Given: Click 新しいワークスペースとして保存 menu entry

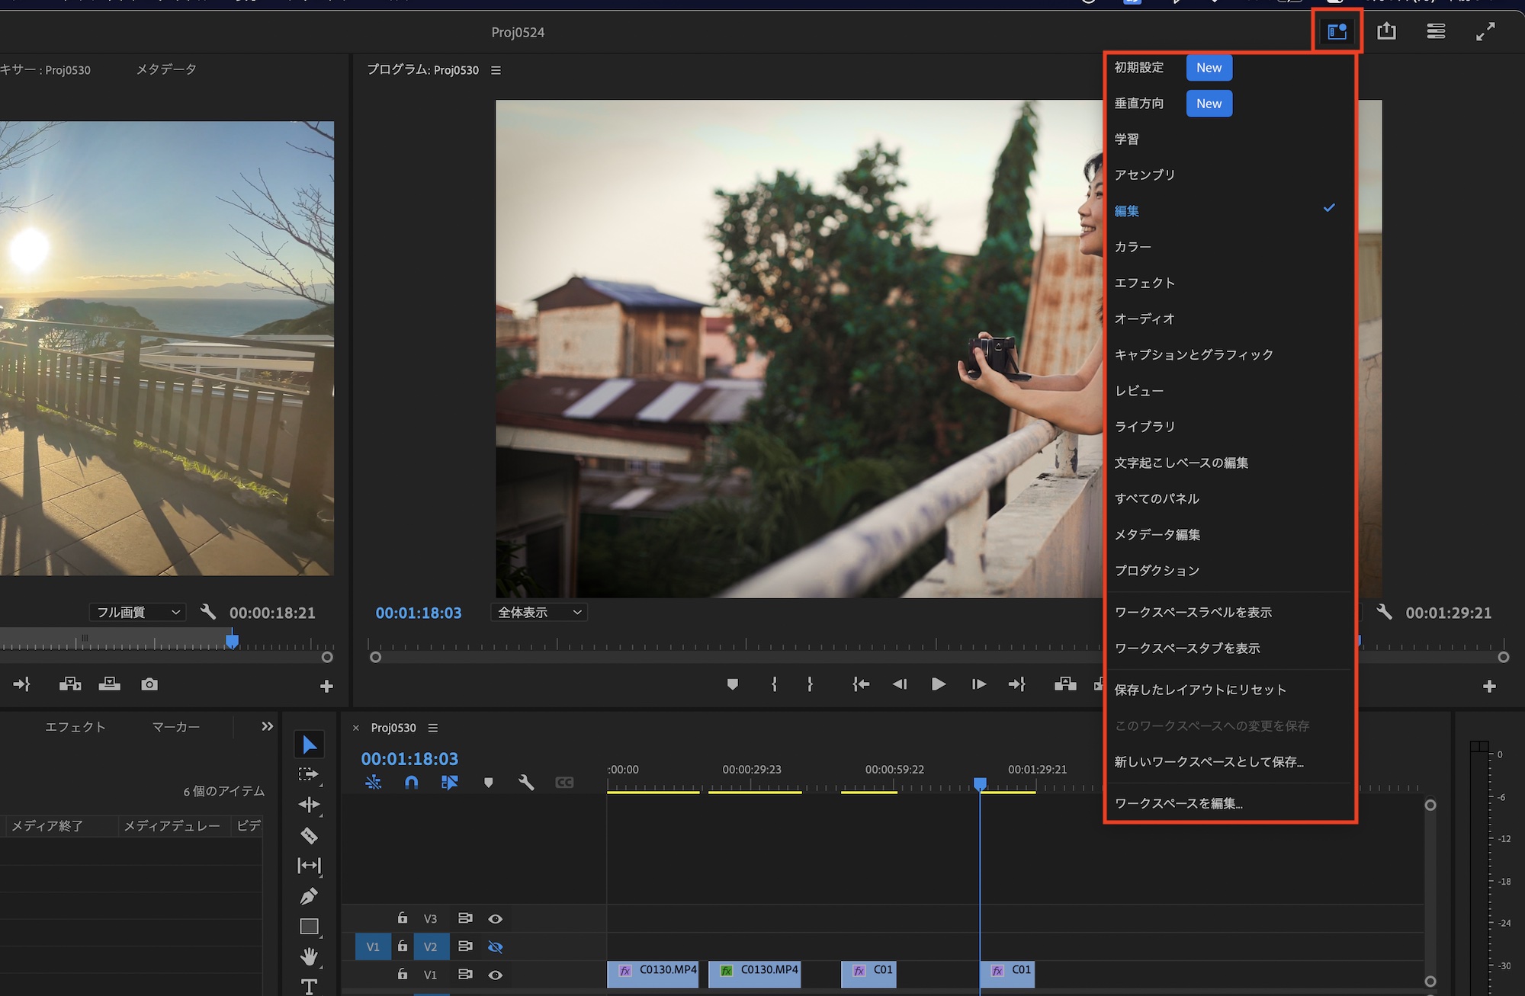Looking at the screenshot, I should (1209, 761).
